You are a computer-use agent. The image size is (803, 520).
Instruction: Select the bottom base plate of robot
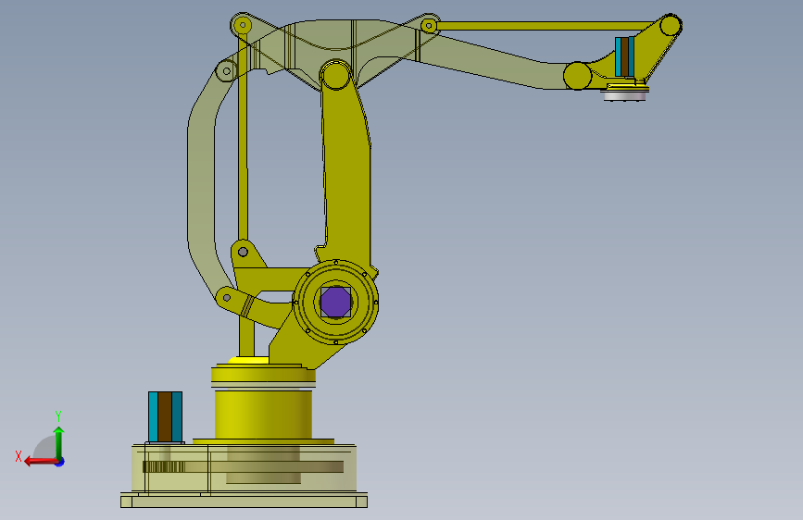(244, 501)
